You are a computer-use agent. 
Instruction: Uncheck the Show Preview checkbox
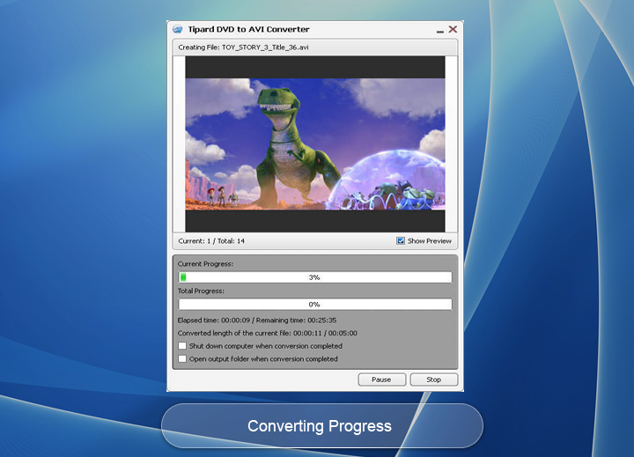click(401, 241)
